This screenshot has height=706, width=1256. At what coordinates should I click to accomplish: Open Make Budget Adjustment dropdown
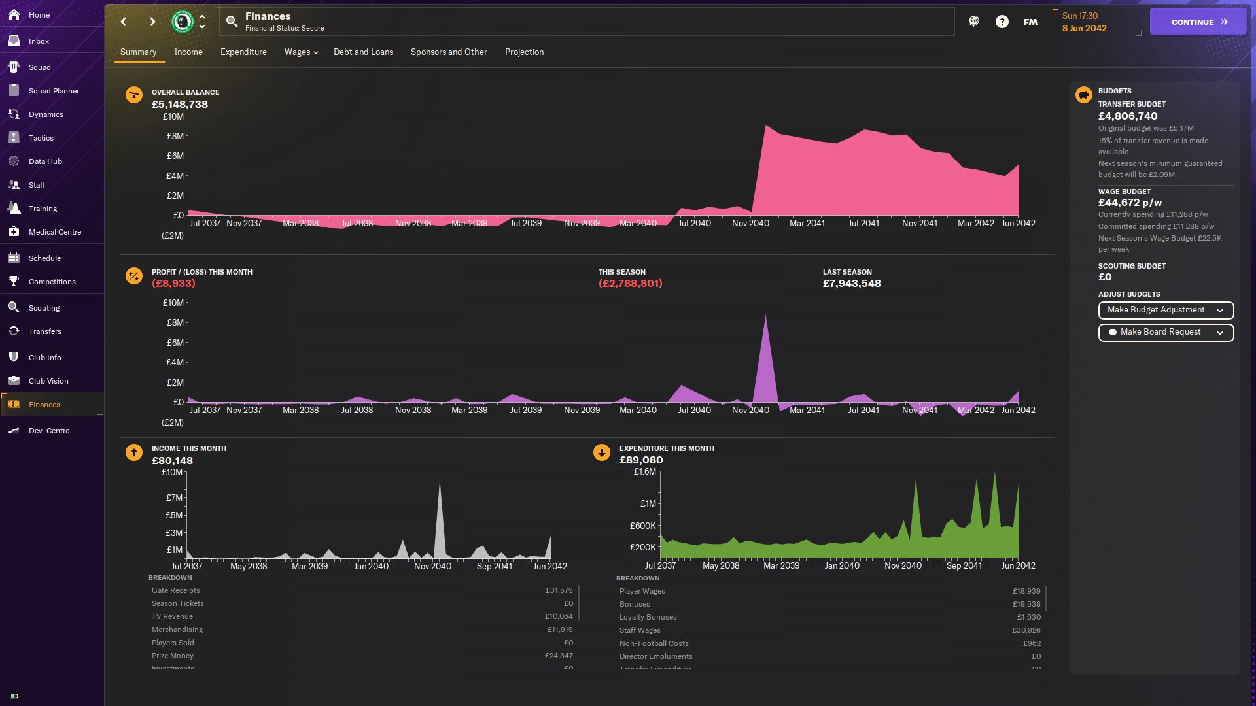point(1165,310)
